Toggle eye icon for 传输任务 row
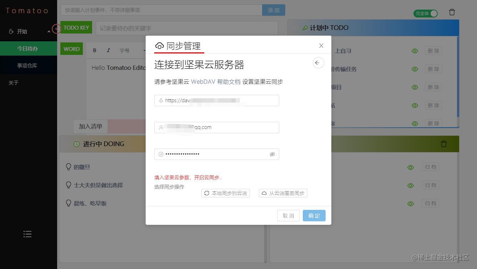The width and height of the screenshot is (477, 269). (415, 69)
